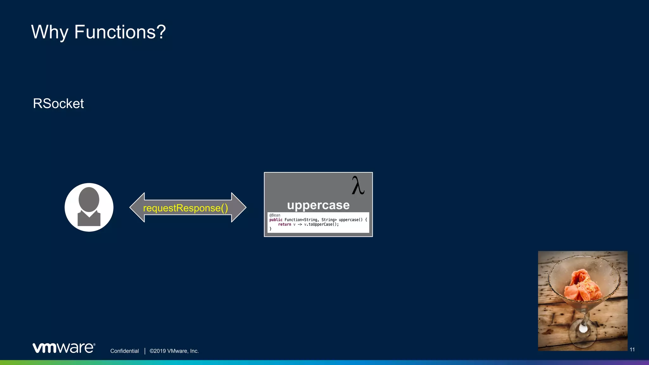Click the 'uppercase' function label

tap(318, 205)
